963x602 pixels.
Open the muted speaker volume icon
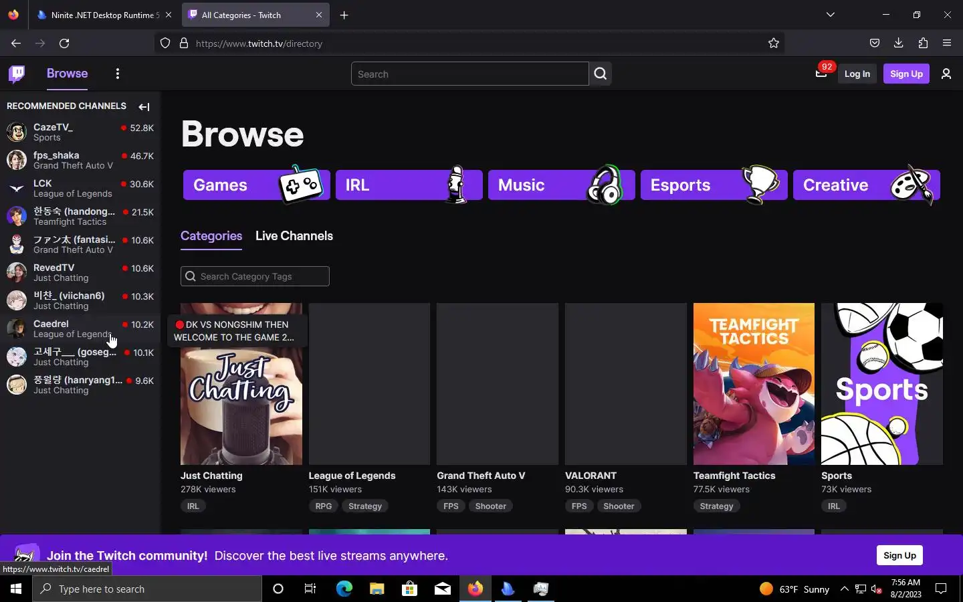877,589
